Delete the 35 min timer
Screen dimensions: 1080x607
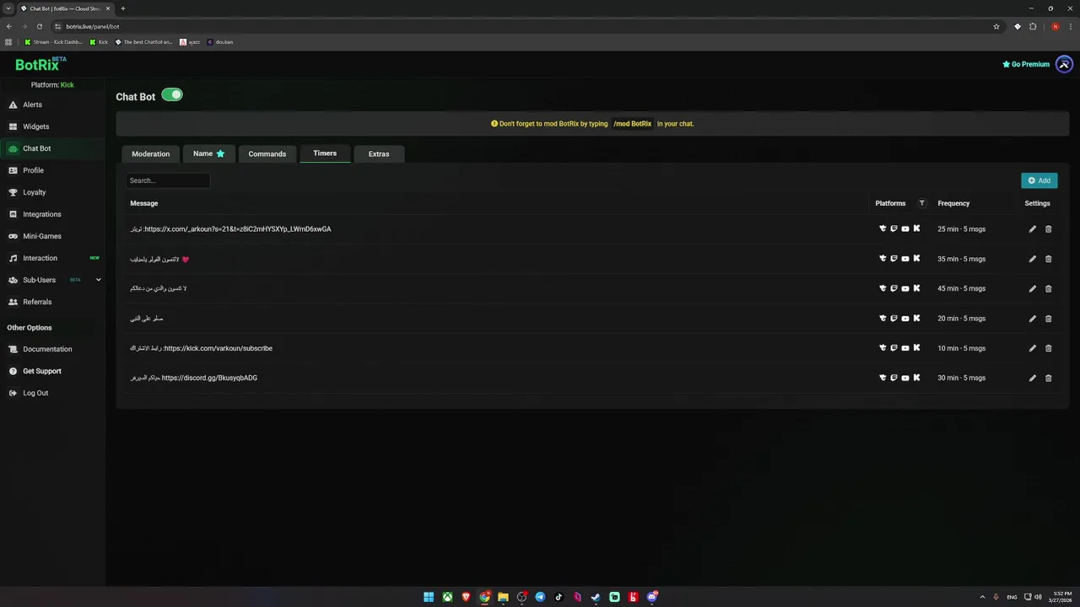tap(1049, 259)
